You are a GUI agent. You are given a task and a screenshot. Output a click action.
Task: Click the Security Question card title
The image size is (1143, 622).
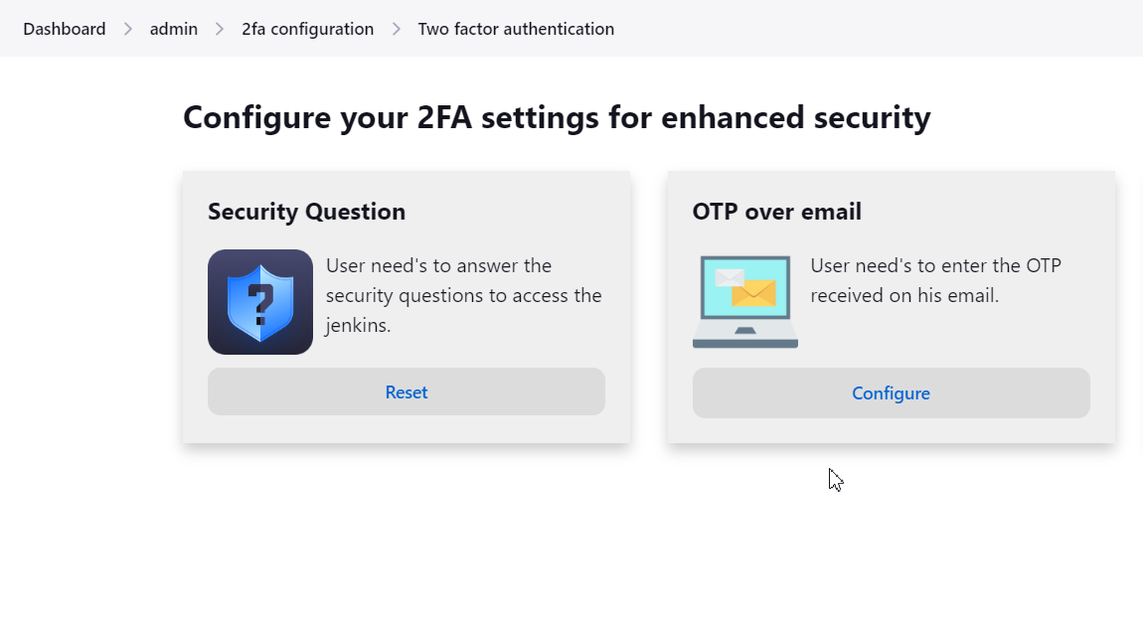(x=306, y=212)
